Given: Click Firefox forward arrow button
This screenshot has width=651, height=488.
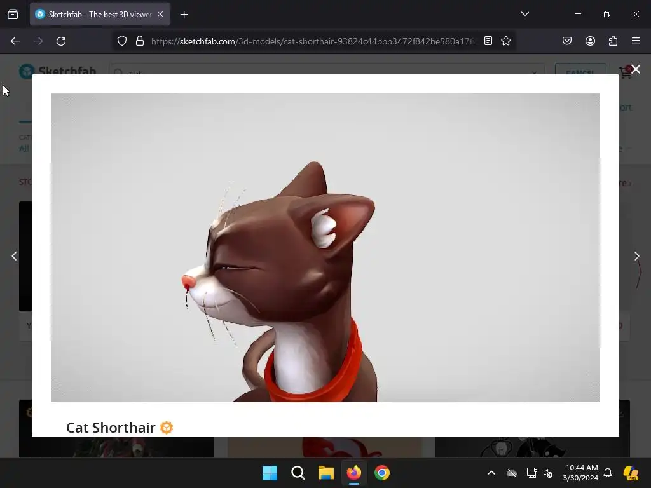Looking at the screenshot, I should coord(38,41).
